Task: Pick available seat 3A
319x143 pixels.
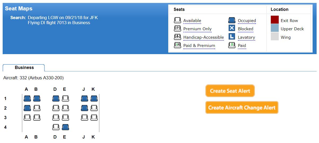Action: tap(27, 118)
